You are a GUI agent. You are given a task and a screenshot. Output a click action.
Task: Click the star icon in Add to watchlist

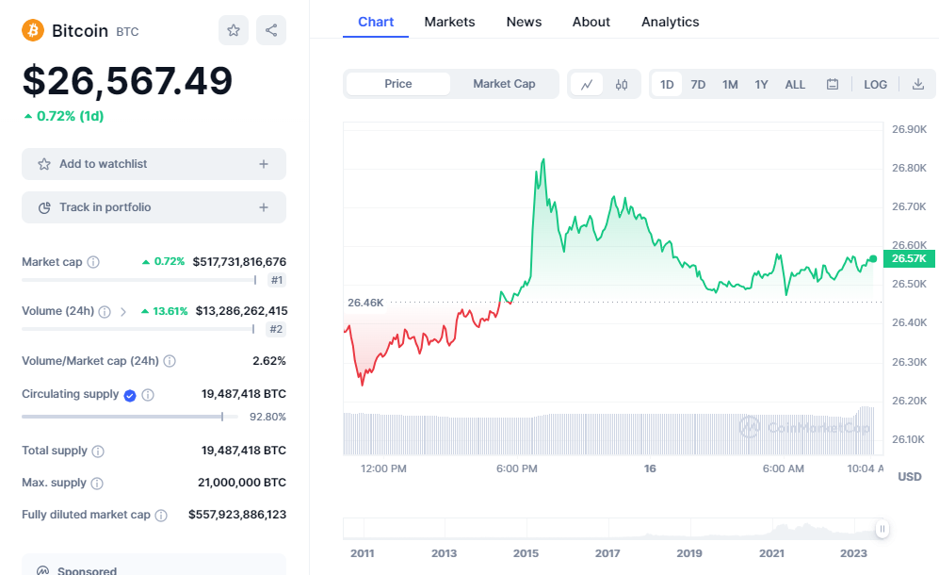coord(44,164)
